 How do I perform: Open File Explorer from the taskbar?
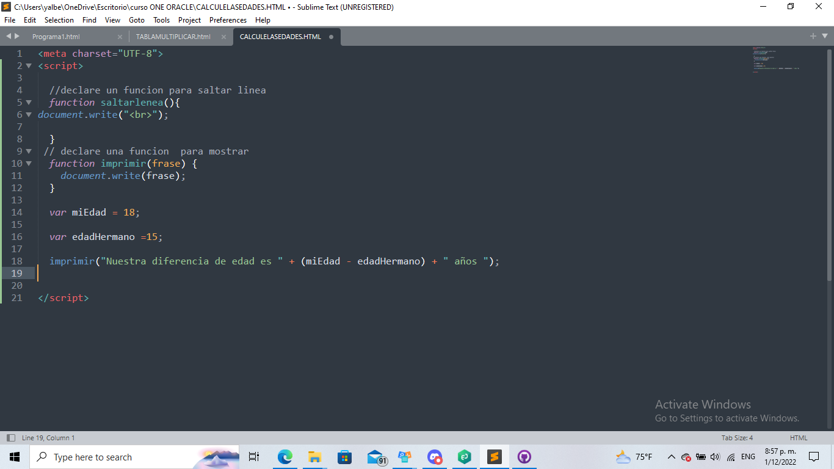coord(314,457)
